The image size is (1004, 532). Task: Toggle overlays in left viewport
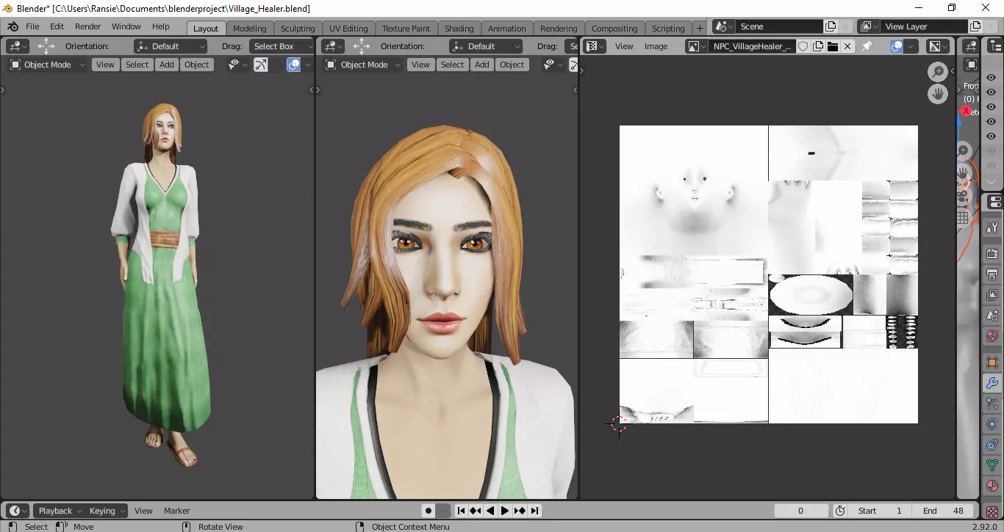[x=293, y=65]
